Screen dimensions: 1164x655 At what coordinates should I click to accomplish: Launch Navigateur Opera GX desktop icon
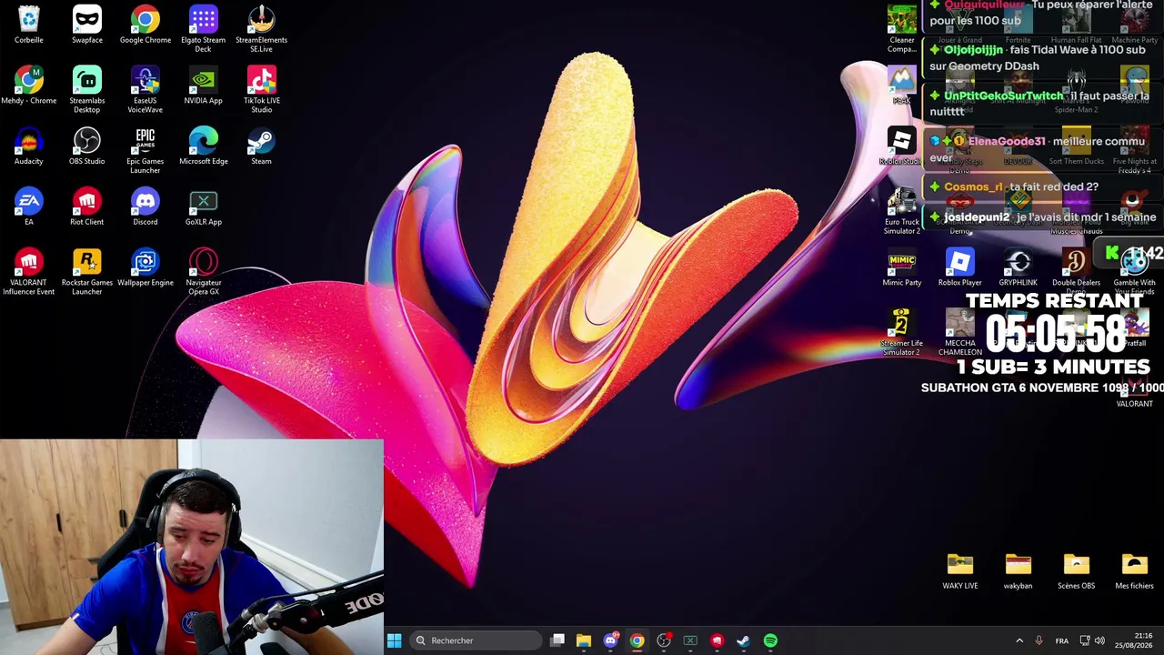(x=204, y=272)
